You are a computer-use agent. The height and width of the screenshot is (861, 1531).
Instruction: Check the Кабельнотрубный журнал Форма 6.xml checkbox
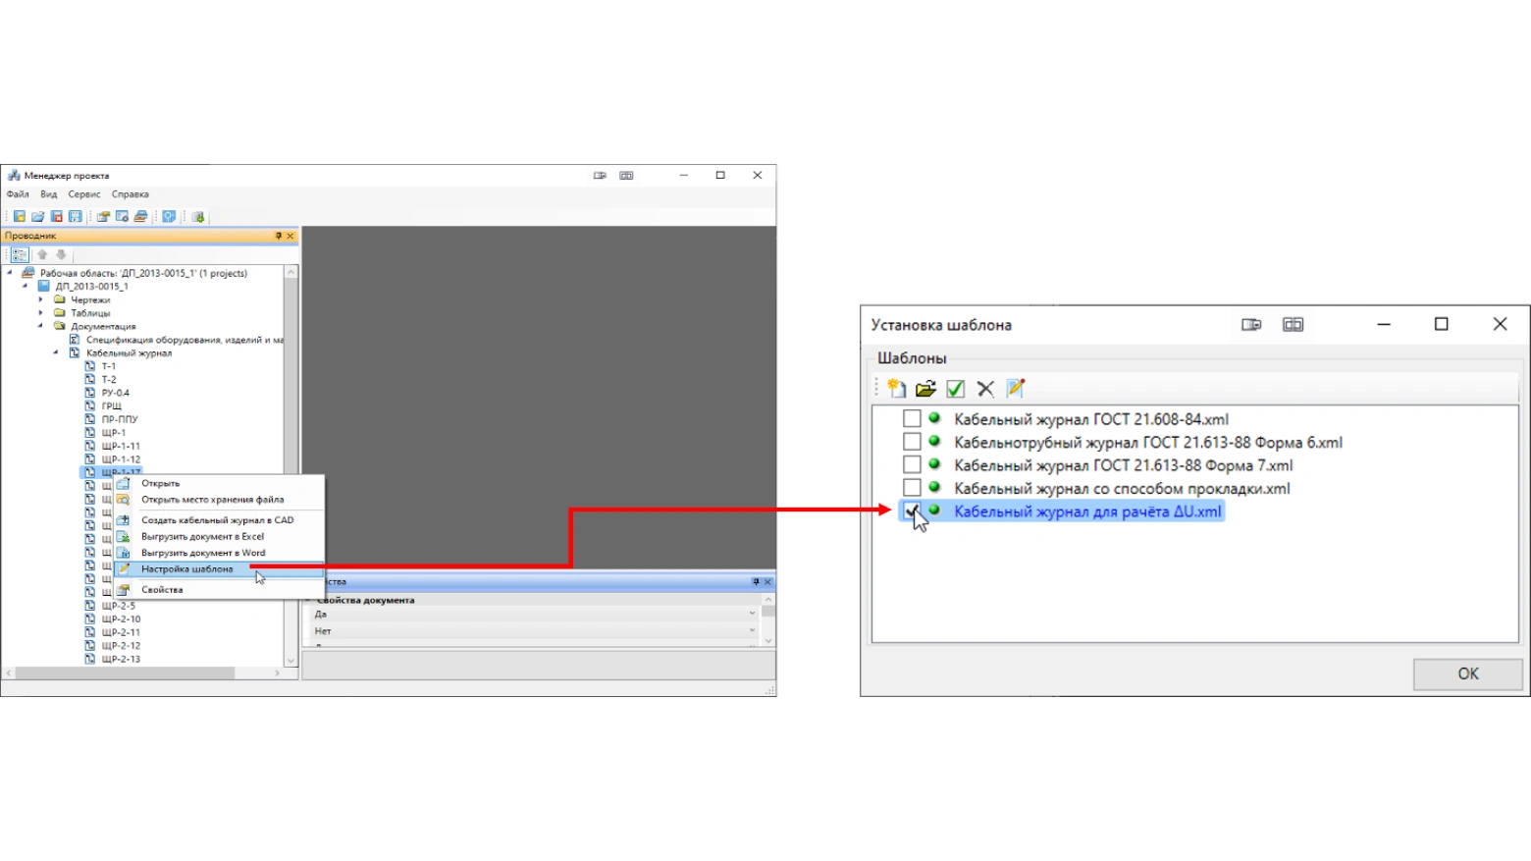point(912,442)
